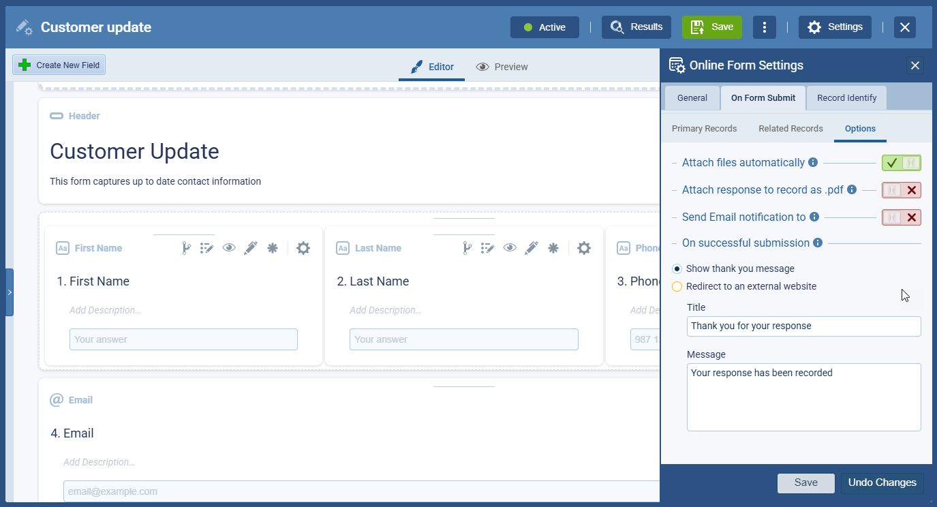
Task: Click the branching logic icon on First Name field
Action: click(185, 249)
